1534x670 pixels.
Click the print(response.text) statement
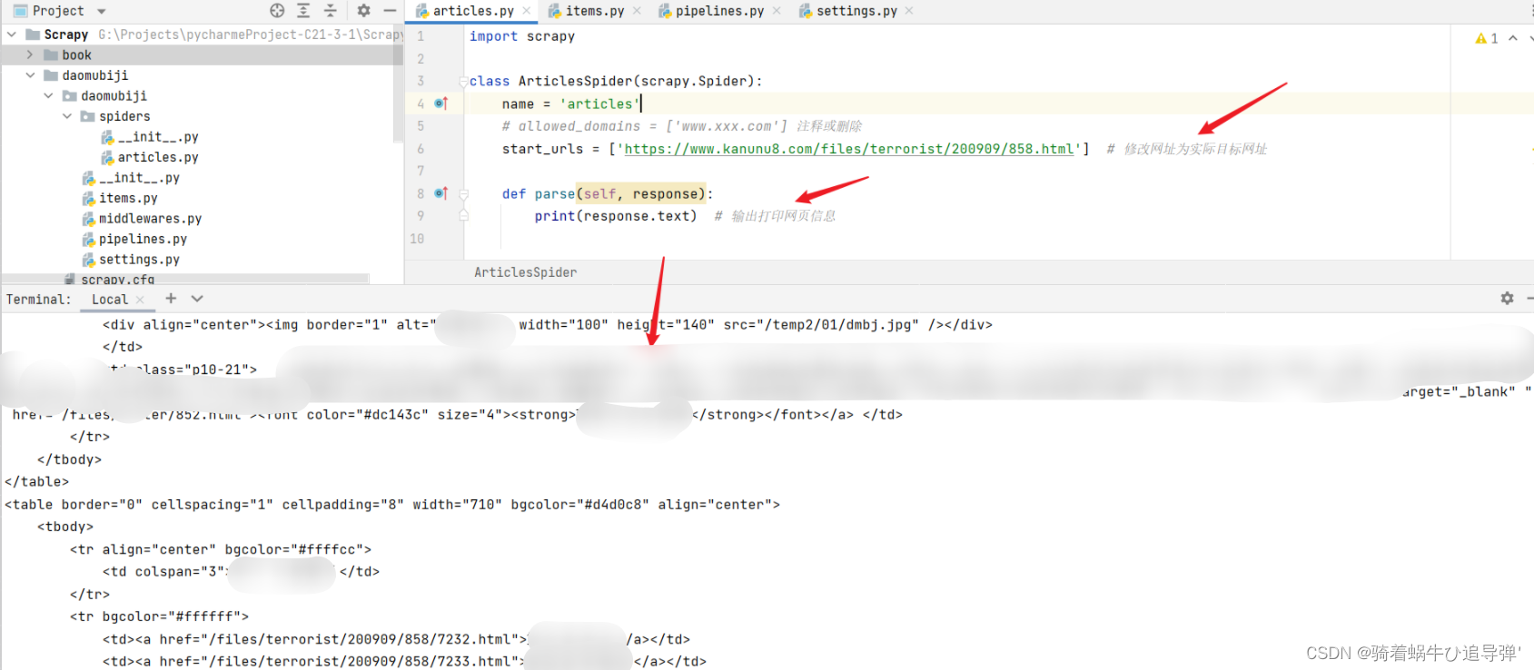pyautogui.click(x=616, y=216)
